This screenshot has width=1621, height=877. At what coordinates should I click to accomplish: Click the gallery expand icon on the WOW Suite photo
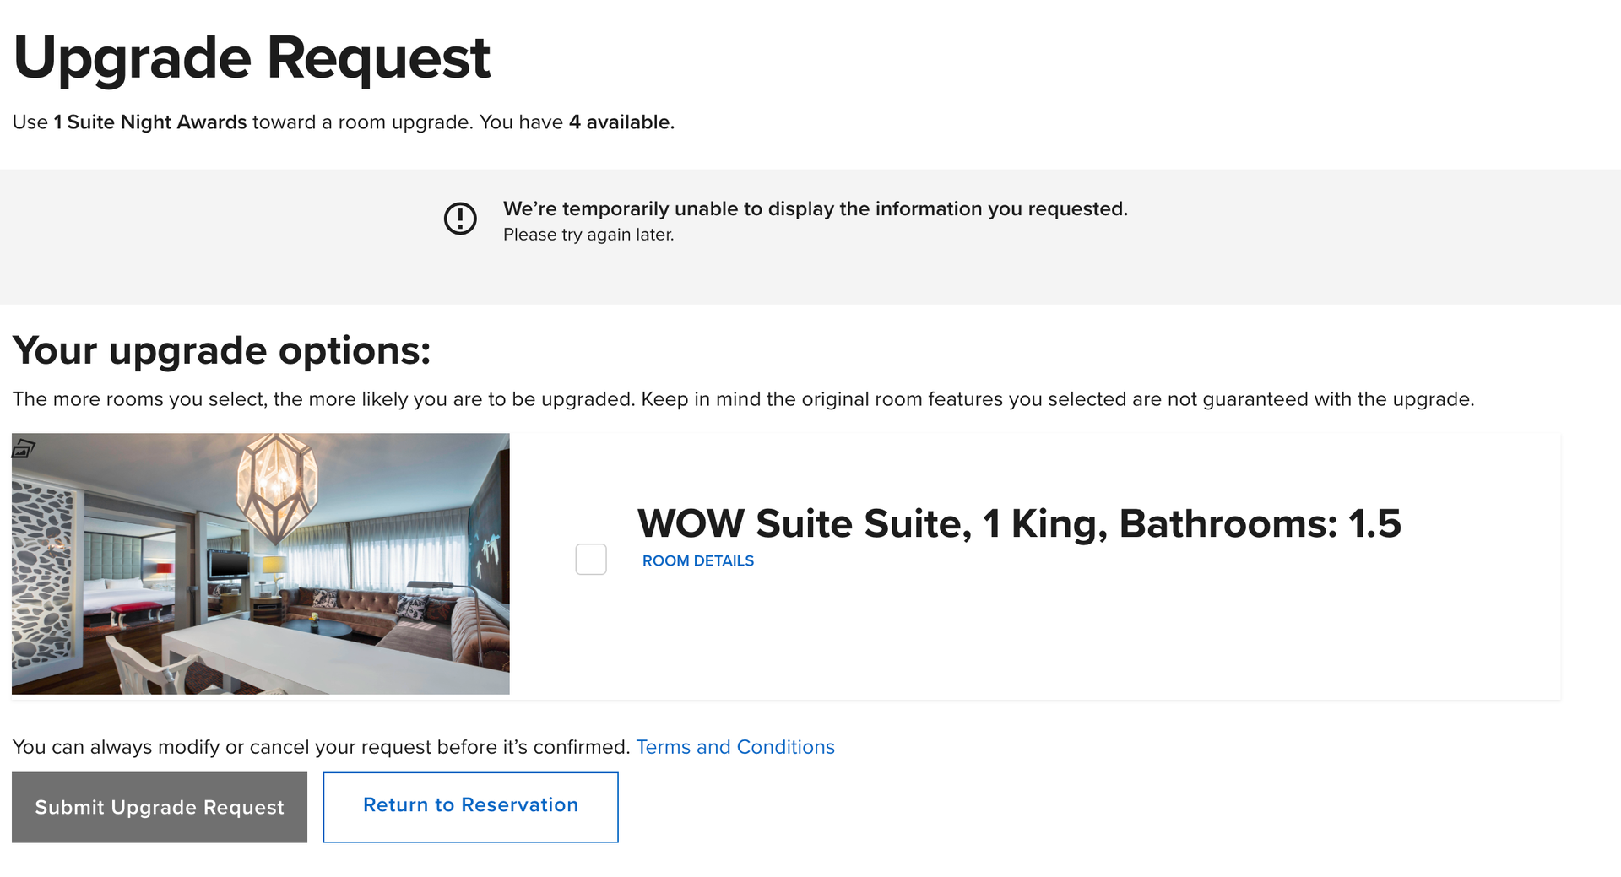23,448
